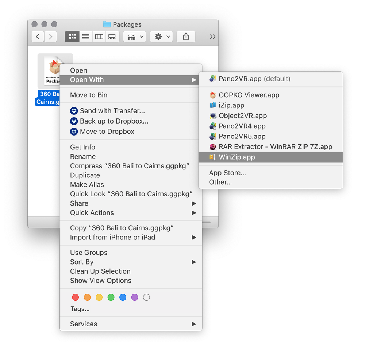Apply the red tag
The image size is (365, 352).
[x=76, y=297]
